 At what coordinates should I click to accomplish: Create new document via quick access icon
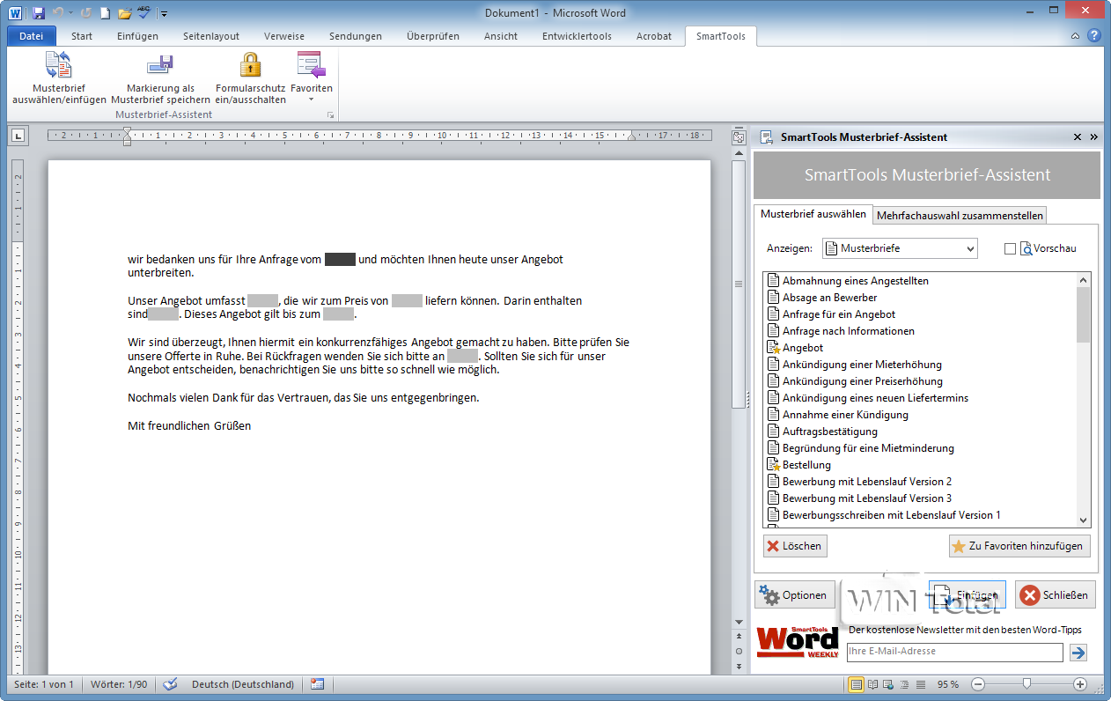coord(105,13)
